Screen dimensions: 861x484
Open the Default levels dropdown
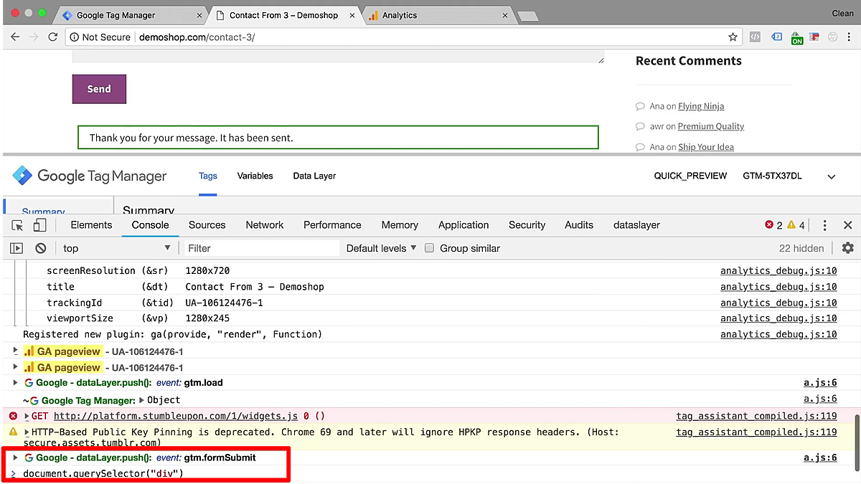tap(381, 248)
